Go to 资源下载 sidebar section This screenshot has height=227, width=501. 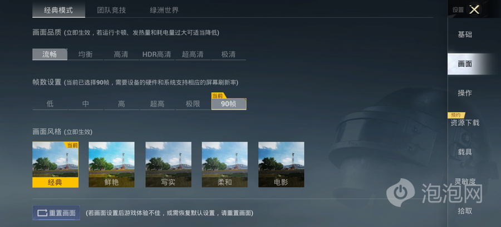click(465, 123)
